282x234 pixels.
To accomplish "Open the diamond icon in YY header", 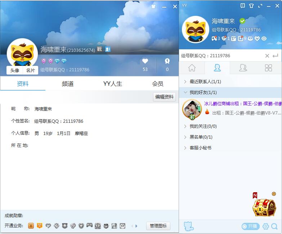I will 224,39.
